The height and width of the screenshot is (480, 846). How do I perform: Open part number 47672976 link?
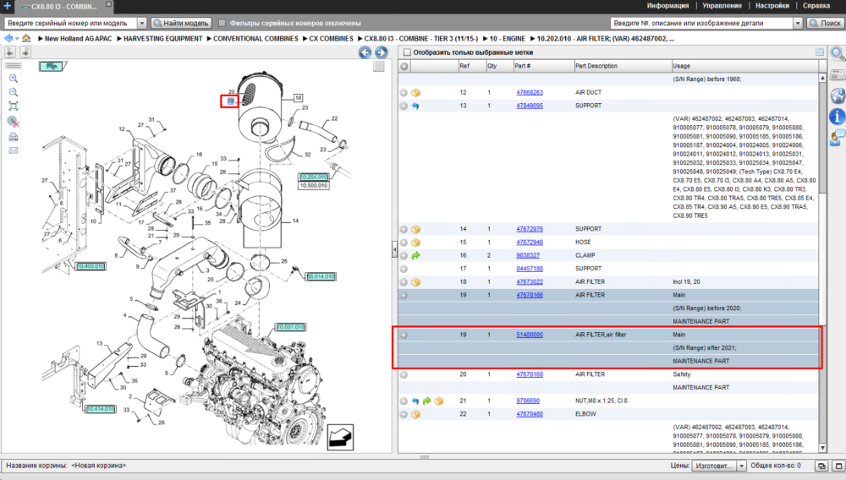(x=530, y=229)
